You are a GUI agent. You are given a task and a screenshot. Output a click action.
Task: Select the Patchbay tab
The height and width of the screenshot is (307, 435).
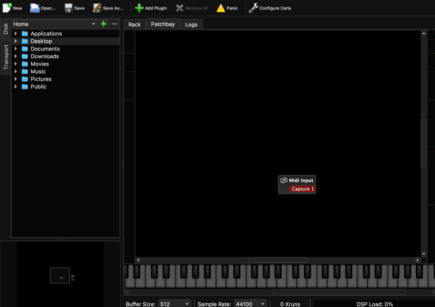coord(163,24)
